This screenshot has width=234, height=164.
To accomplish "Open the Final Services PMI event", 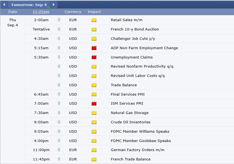I will pyautogui.click(x=127, y=94).
